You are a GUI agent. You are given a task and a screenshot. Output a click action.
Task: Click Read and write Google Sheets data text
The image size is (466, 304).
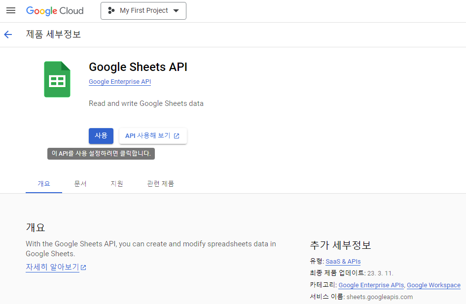pyautogui.click(x=146, y=103)
